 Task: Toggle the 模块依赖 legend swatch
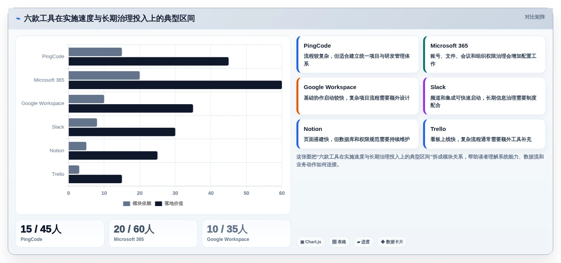pyautogui.click(x=127, y=204)
